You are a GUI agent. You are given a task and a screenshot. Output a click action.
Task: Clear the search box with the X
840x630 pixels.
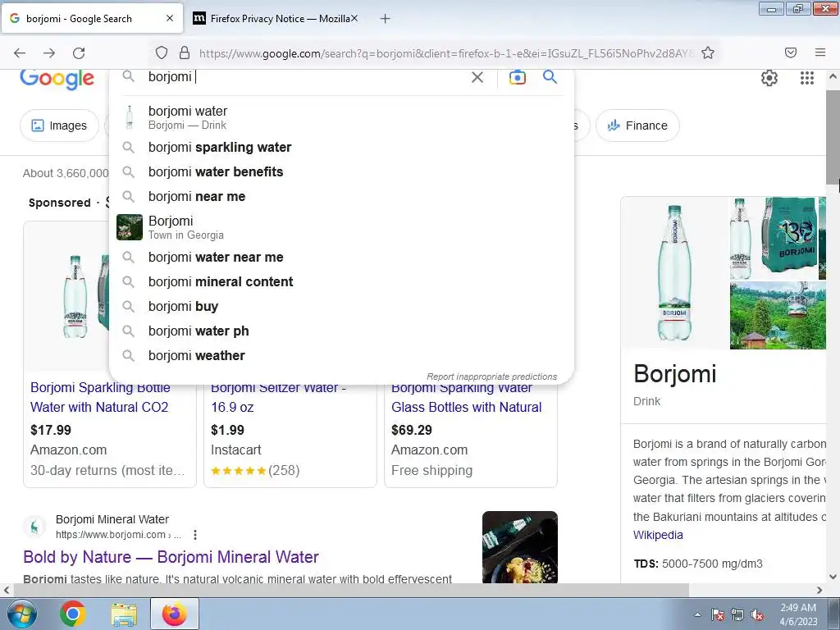click(x=477, y=77)
